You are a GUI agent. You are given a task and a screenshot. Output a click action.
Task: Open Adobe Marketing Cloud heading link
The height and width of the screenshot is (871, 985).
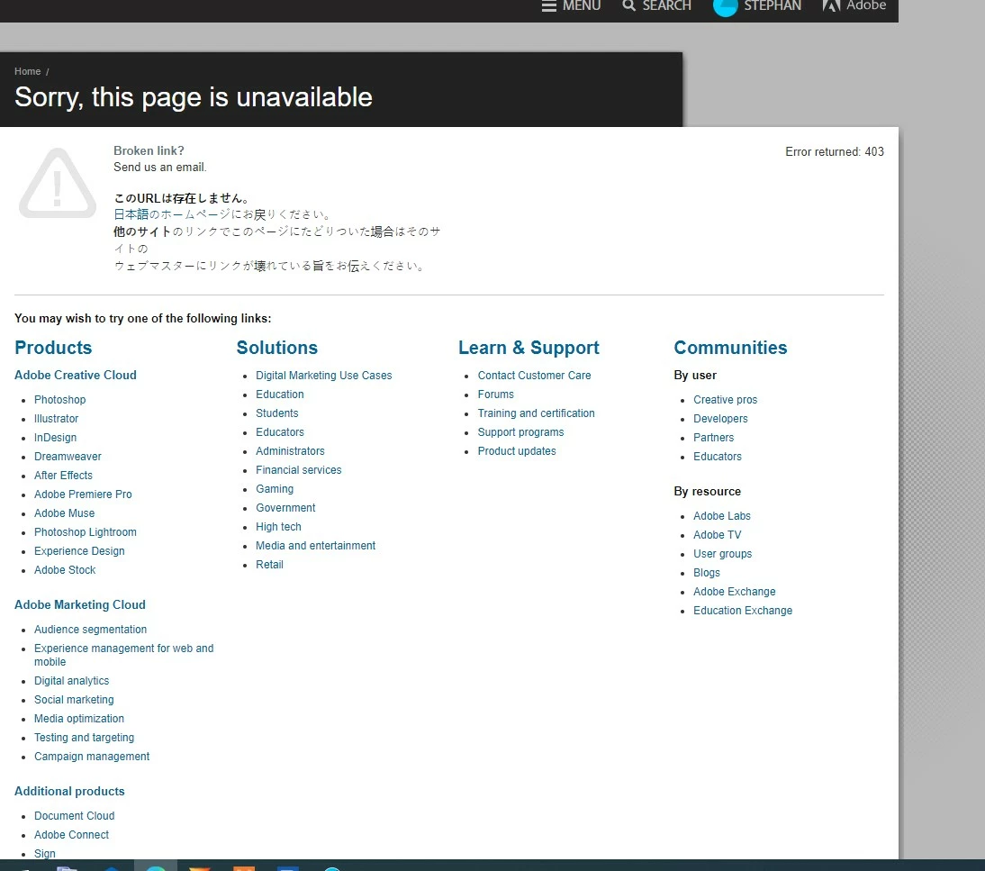(x=80, y=604)
